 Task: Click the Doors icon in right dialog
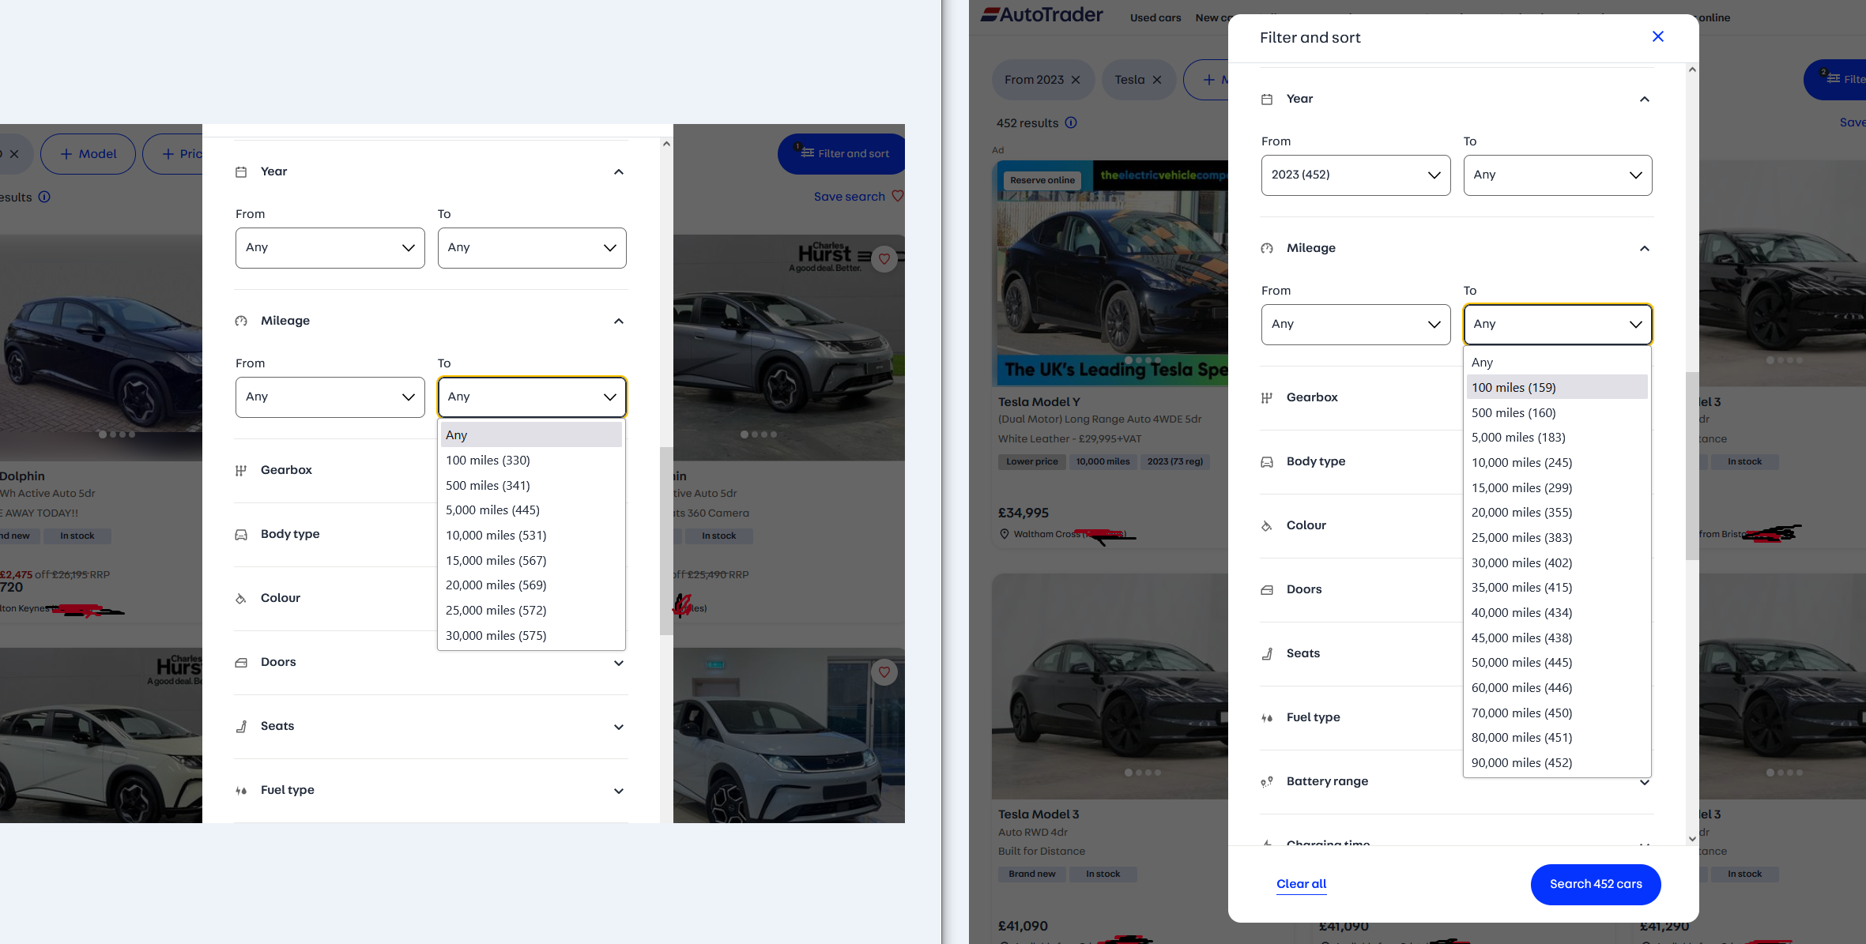(1267, 590)
